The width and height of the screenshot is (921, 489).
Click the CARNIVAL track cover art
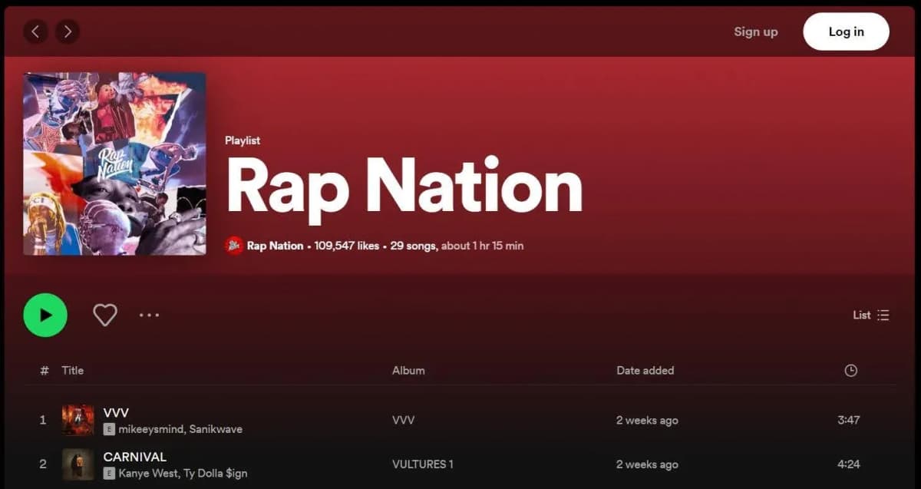click(78, 464)
